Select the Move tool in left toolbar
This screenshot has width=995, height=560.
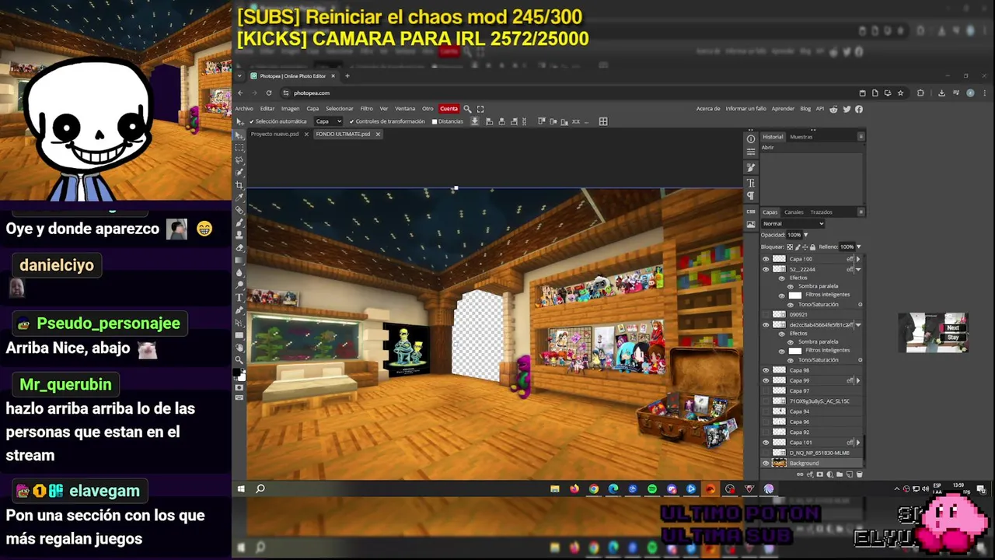[239, 135]
